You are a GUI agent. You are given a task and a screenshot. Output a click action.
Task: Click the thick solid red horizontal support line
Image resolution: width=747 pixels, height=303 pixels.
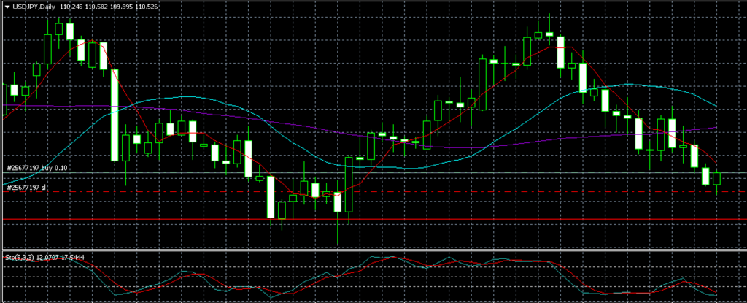click(x=373, y=219)
